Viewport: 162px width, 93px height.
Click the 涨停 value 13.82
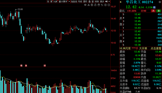(x=137, y=74)
